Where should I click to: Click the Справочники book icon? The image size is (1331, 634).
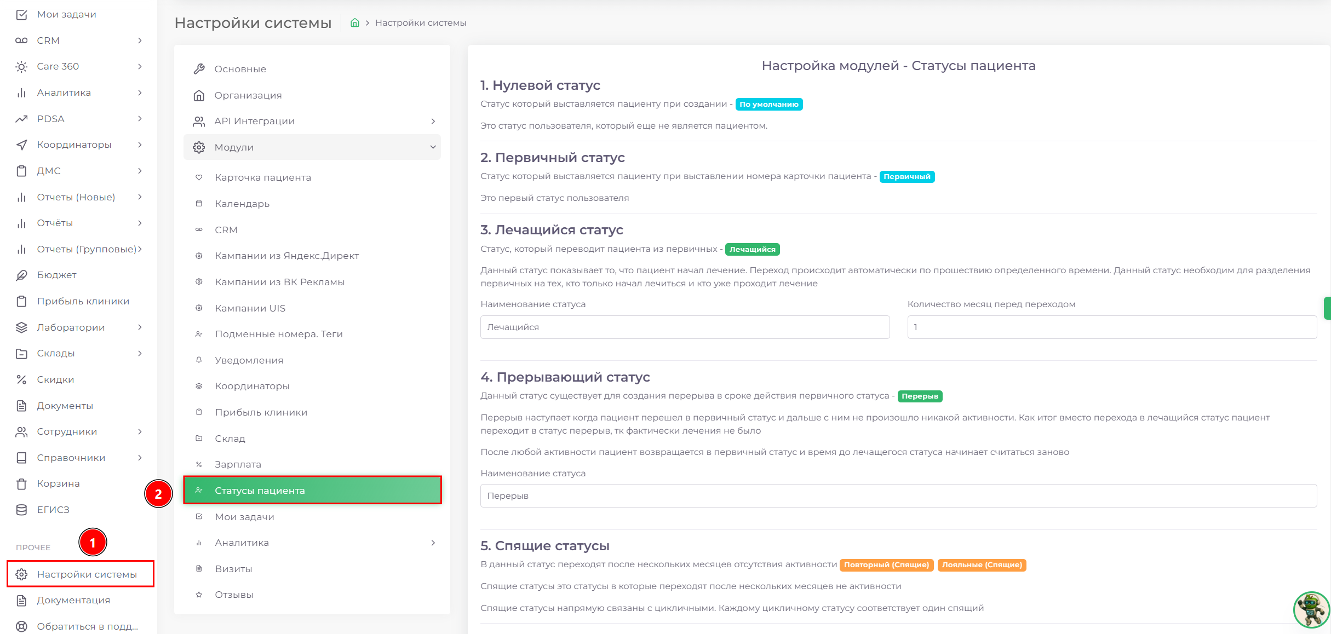(21, 458)
